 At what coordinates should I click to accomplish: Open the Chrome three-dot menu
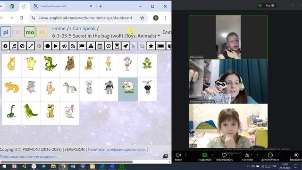(x=166, y=18)
